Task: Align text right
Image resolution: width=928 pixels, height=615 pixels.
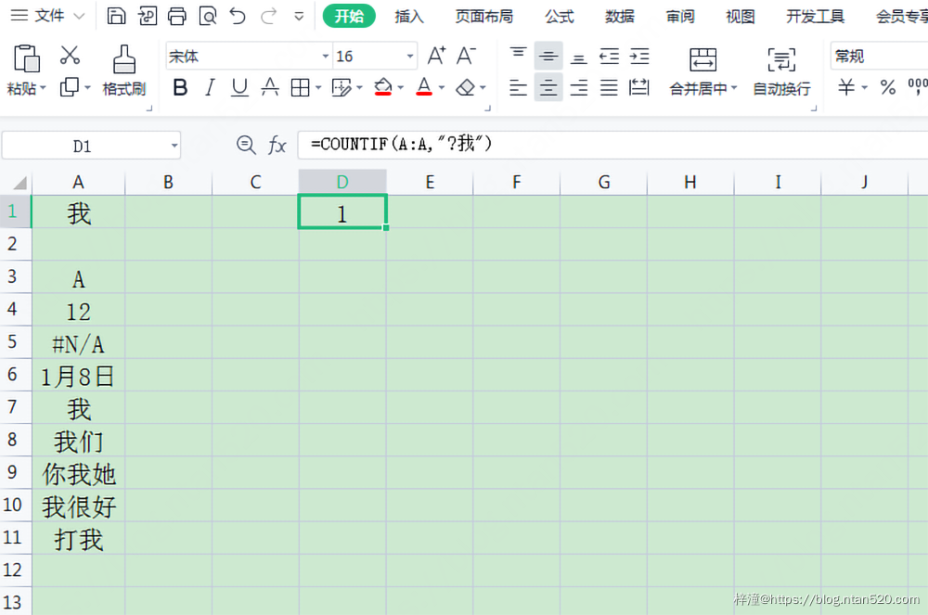Action: coord(579,87)
